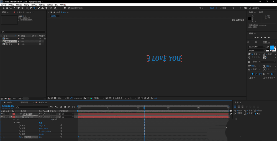Hide the I LOVE YOU layer eye
Image resolution: width=277 pixels, height=141 pixels.
coord(2,117)
